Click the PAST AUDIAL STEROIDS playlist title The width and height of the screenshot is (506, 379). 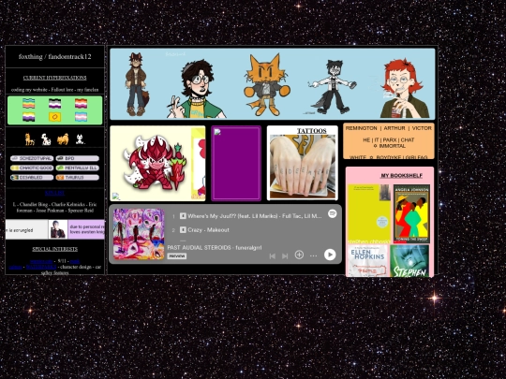click(x=199, y=247)
